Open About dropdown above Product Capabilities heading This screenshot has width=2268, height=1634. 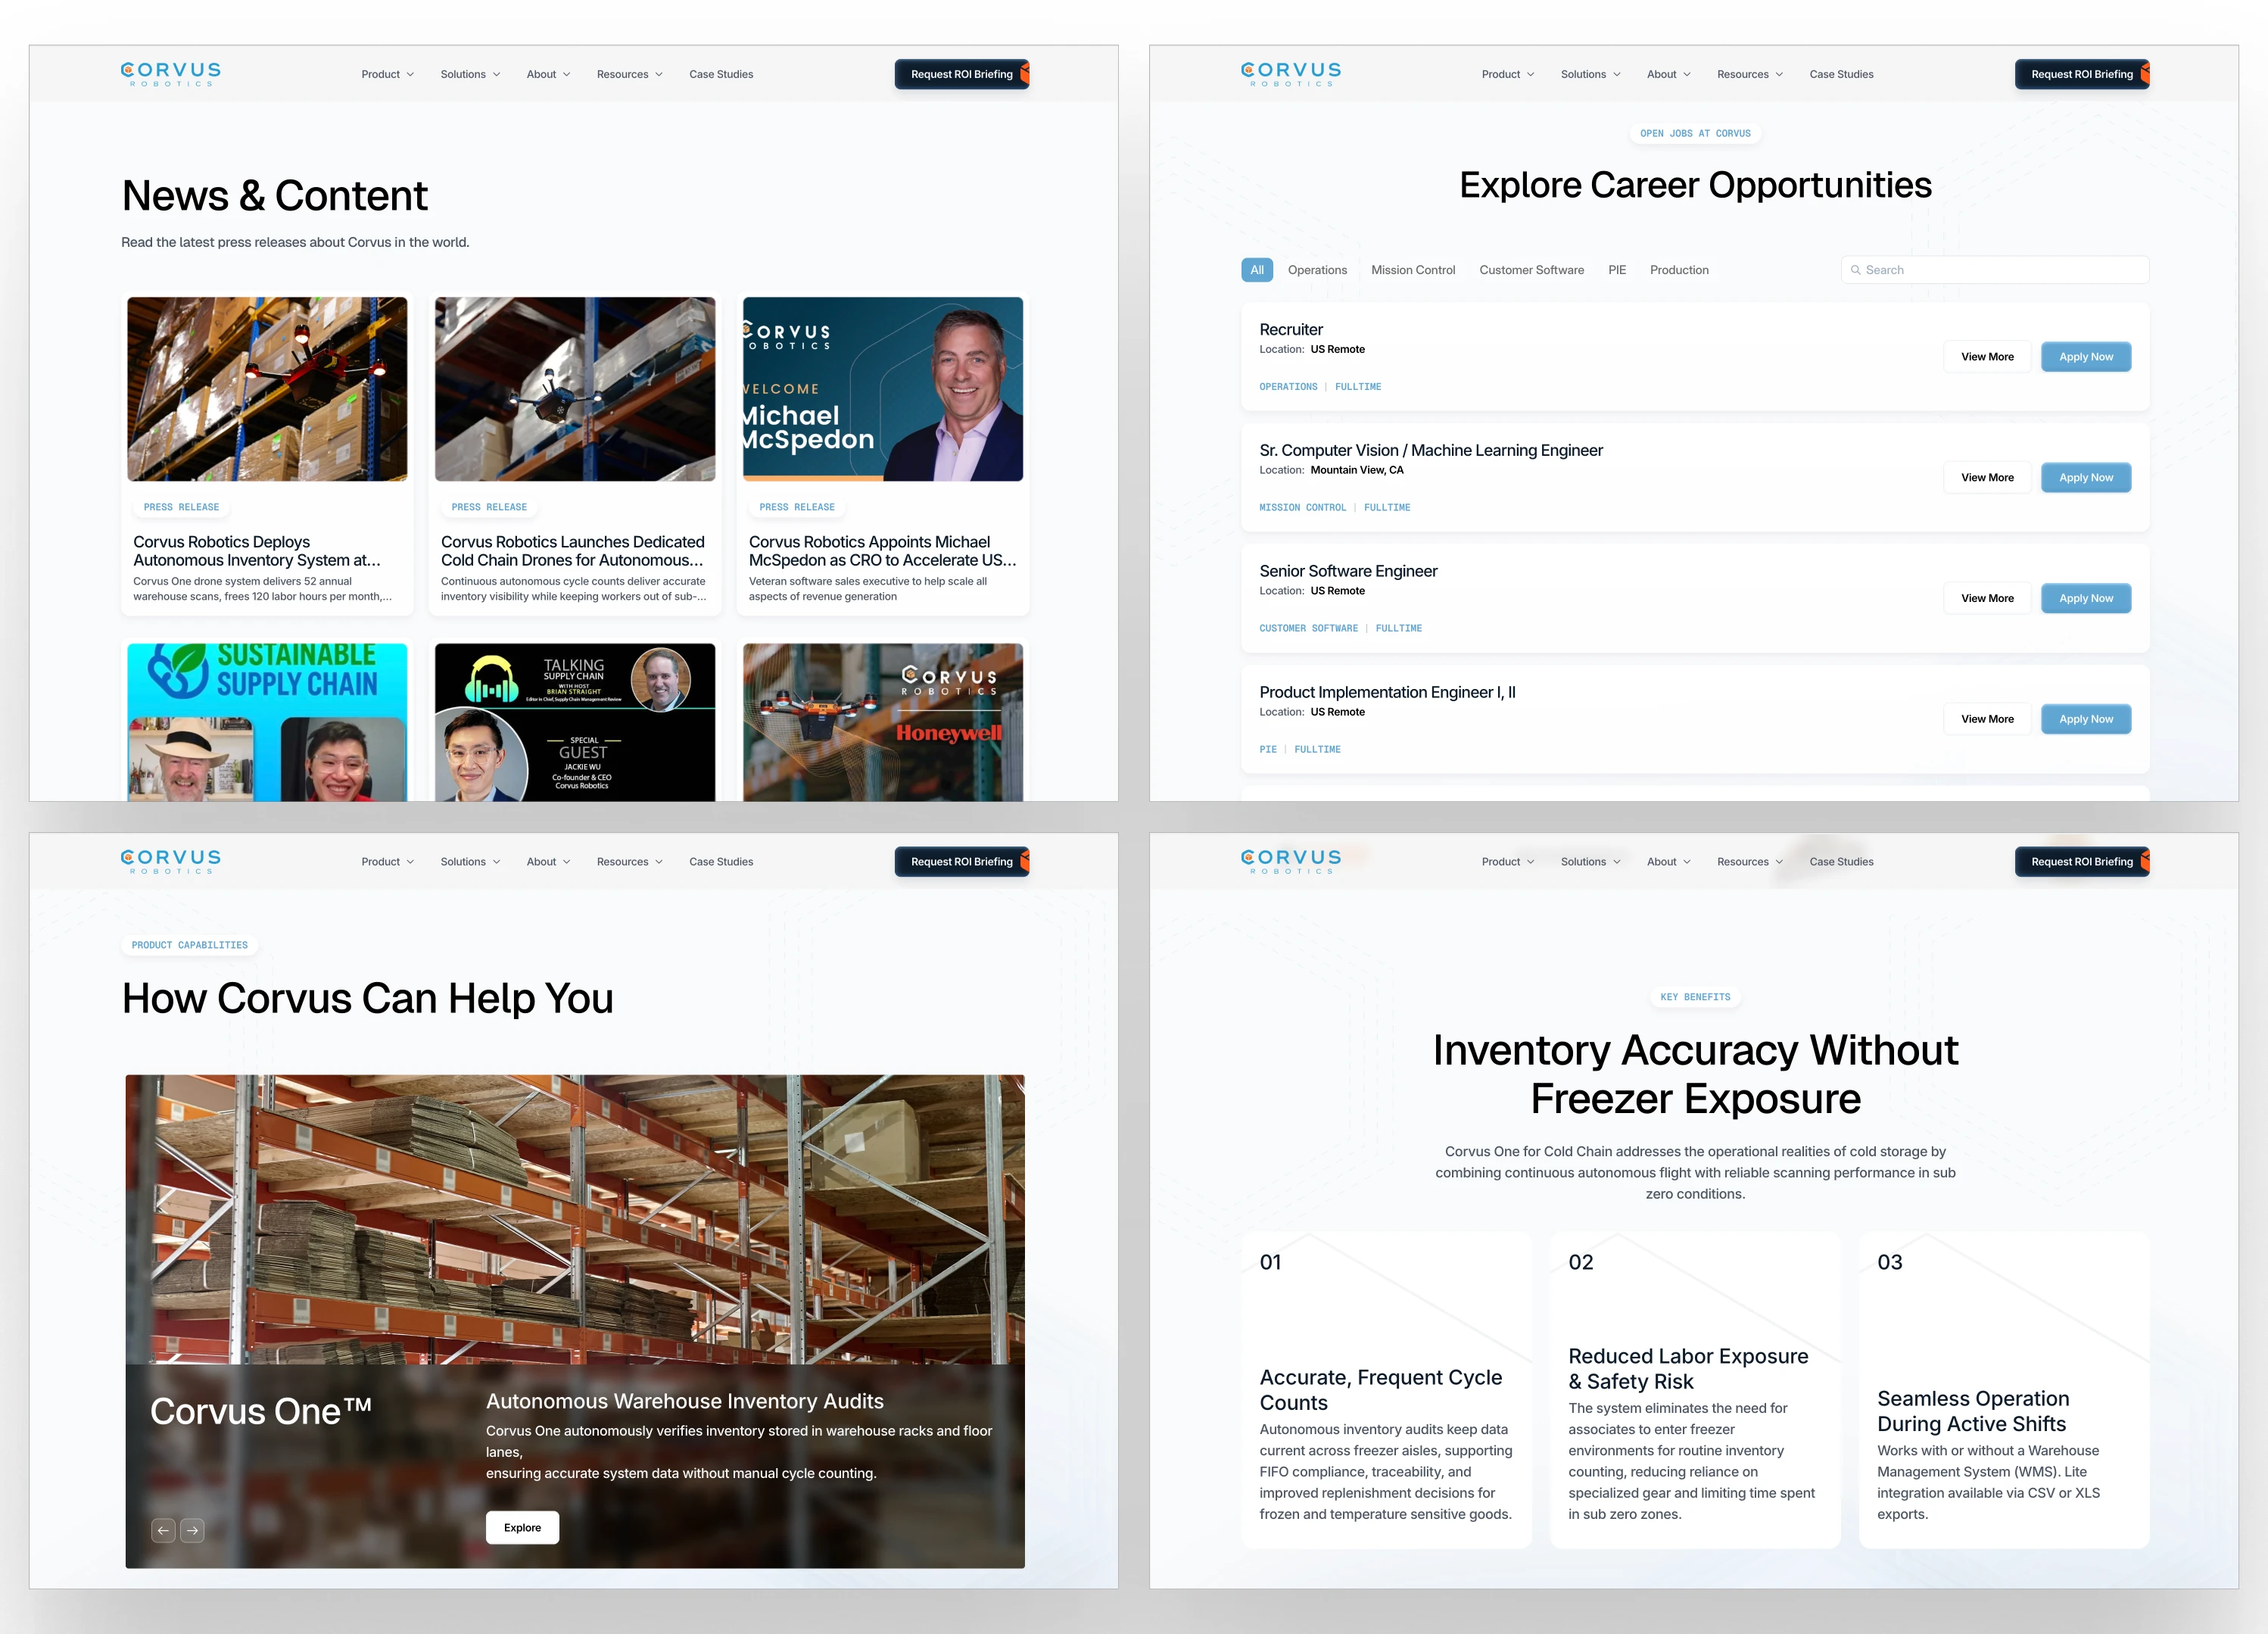click(x=548, y=861)
